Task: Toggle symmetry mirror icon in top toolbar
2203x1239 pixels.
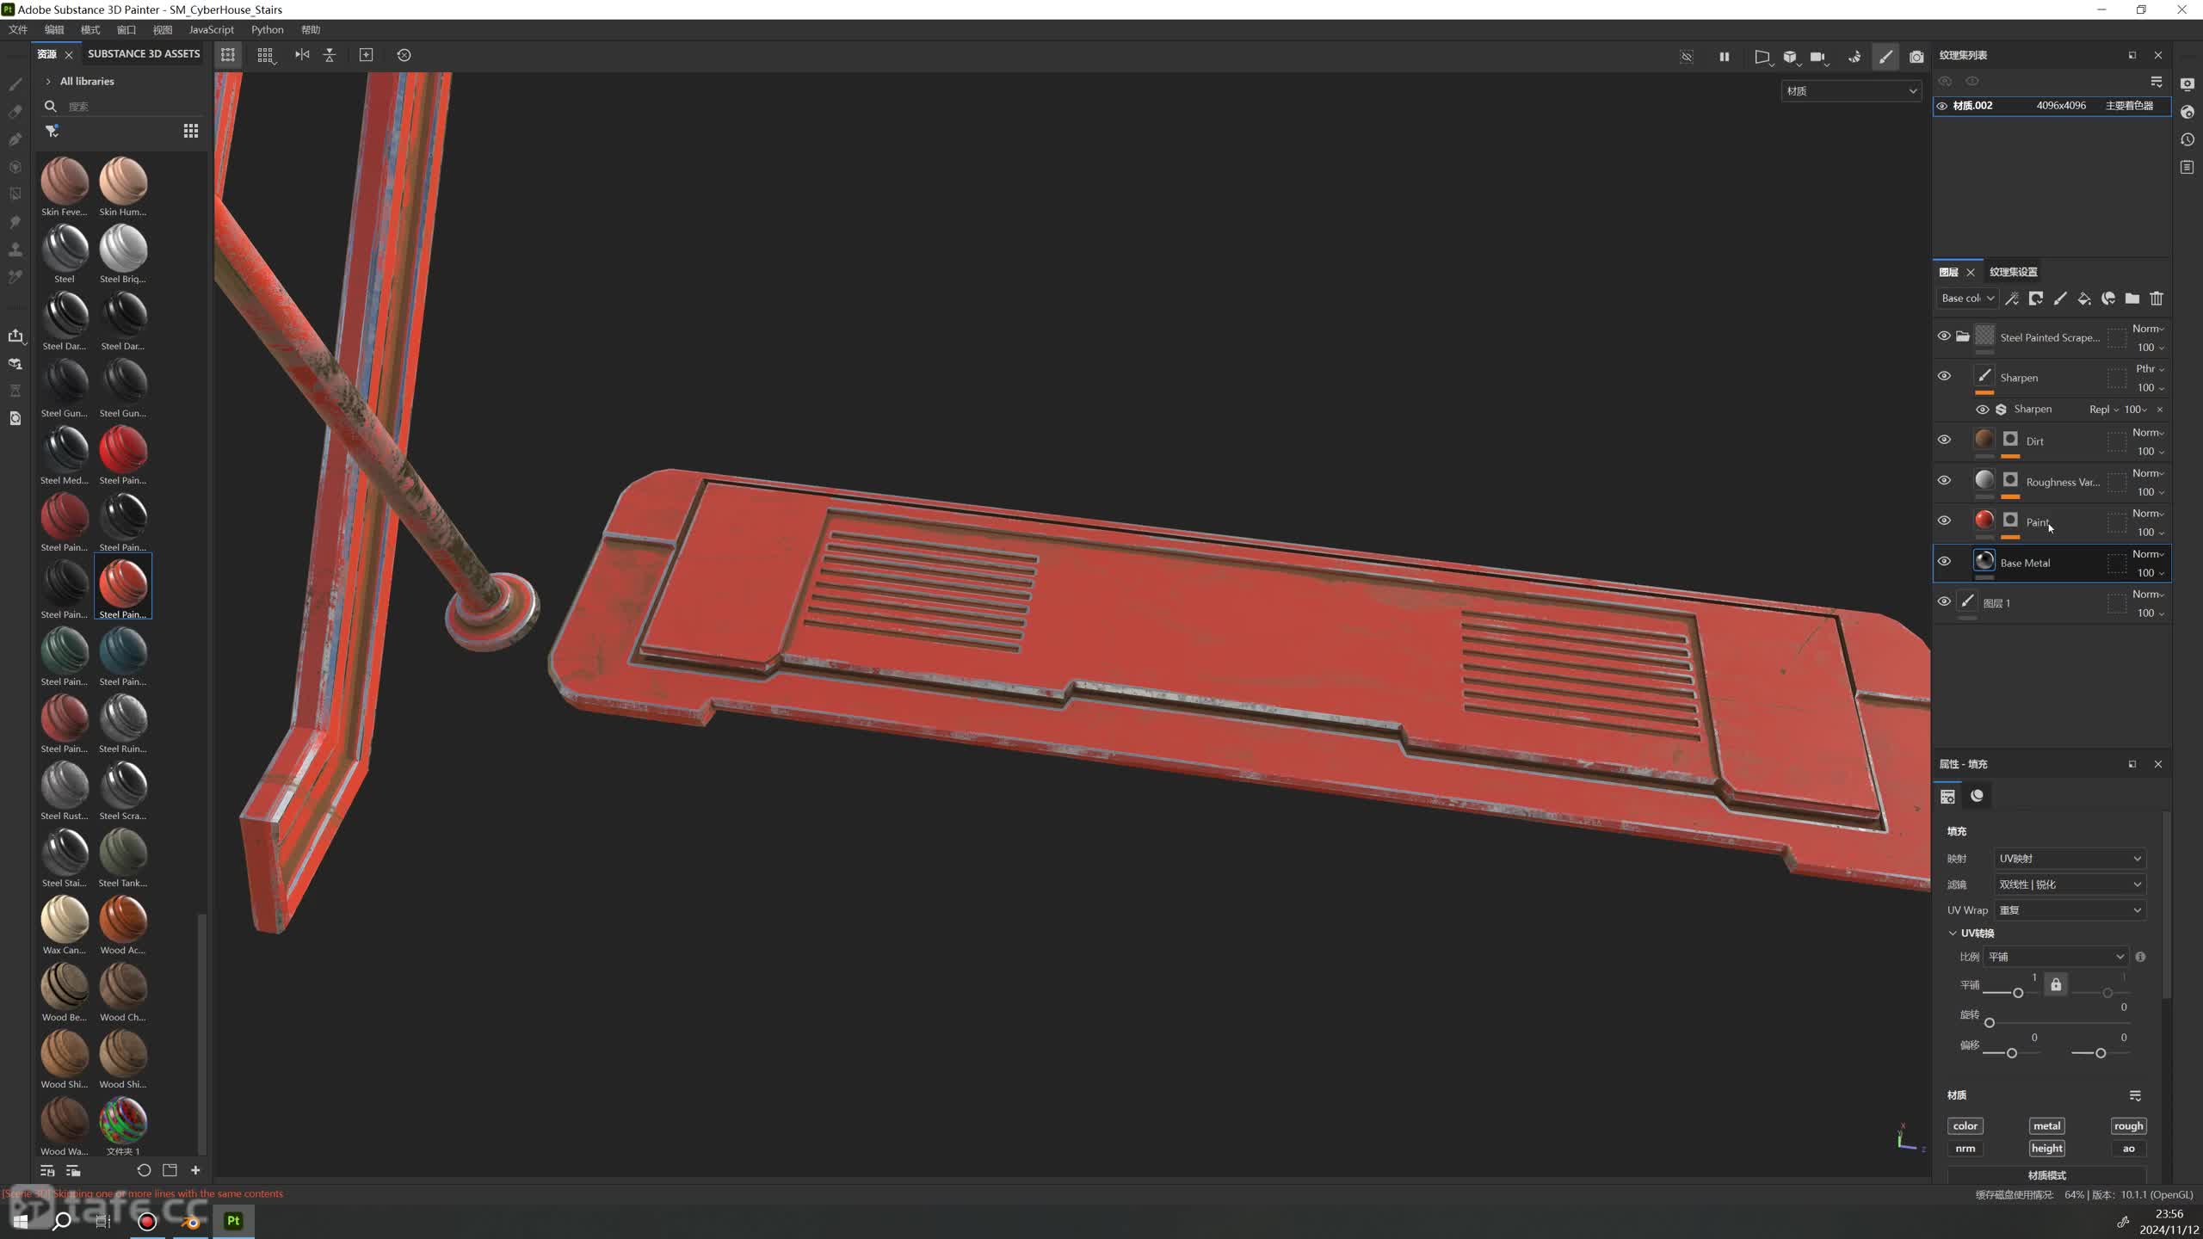Action: click(x=301, y=55)
